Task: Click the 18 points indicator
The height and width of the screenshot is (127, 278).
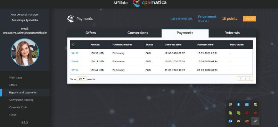Action: [230, 19]
